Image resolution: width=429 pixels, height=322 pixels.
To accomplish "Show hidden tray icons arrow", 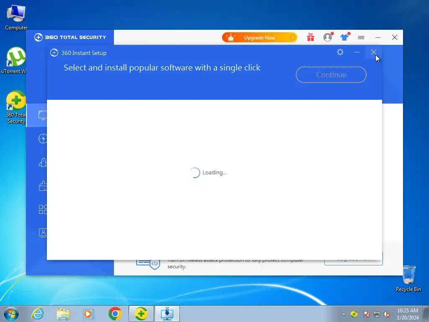I will pyautogui.click(x=344, y=314).
